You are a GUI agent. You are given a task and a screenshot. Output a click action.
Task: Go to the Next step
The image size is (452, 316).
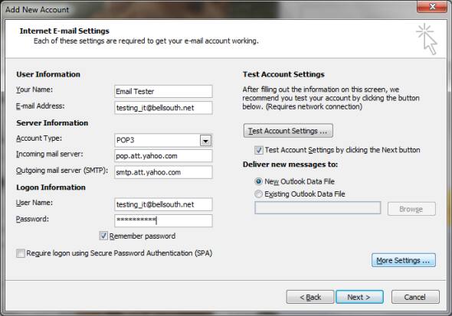[x=359, y=297]
